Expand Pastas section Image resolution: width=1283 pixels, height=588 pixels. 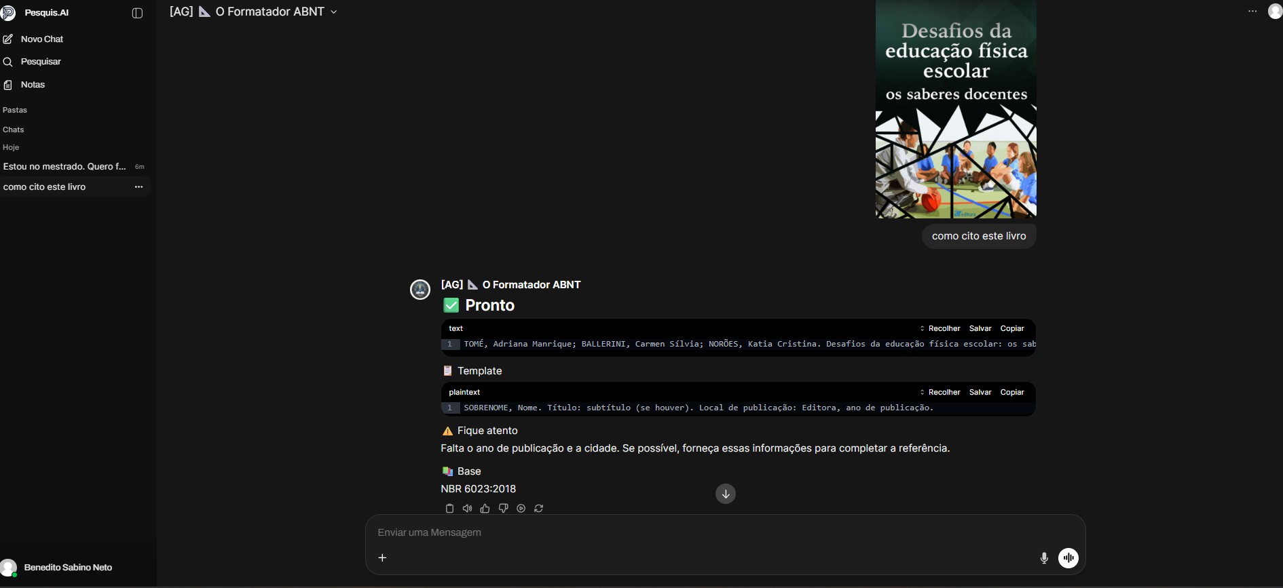(15, 110)
